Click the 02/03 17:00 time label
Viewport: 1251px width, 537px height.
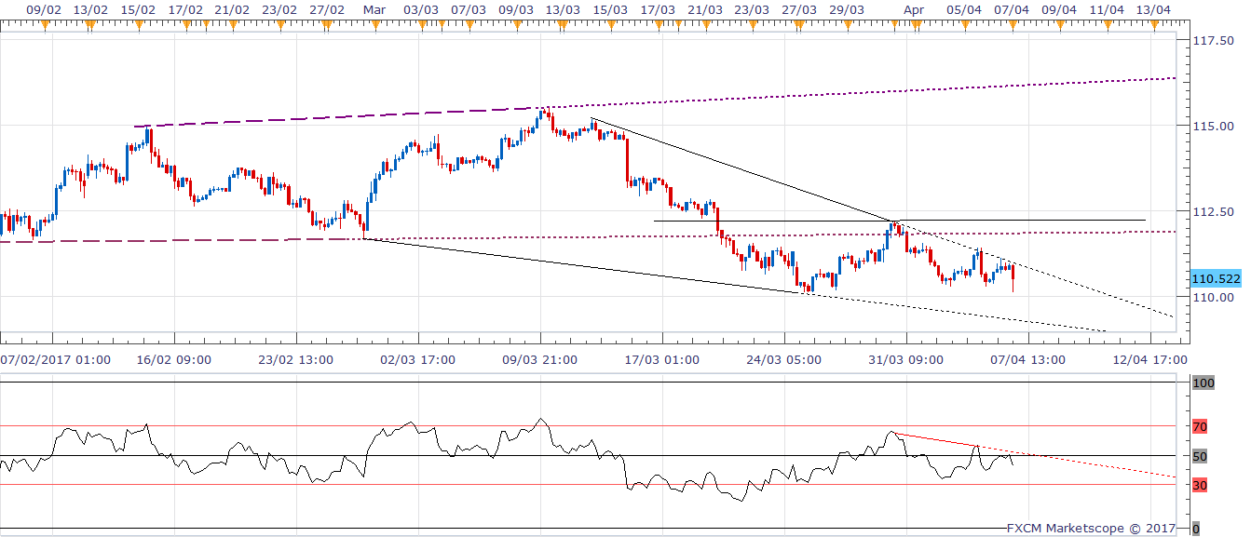click(x=417, y=359)
